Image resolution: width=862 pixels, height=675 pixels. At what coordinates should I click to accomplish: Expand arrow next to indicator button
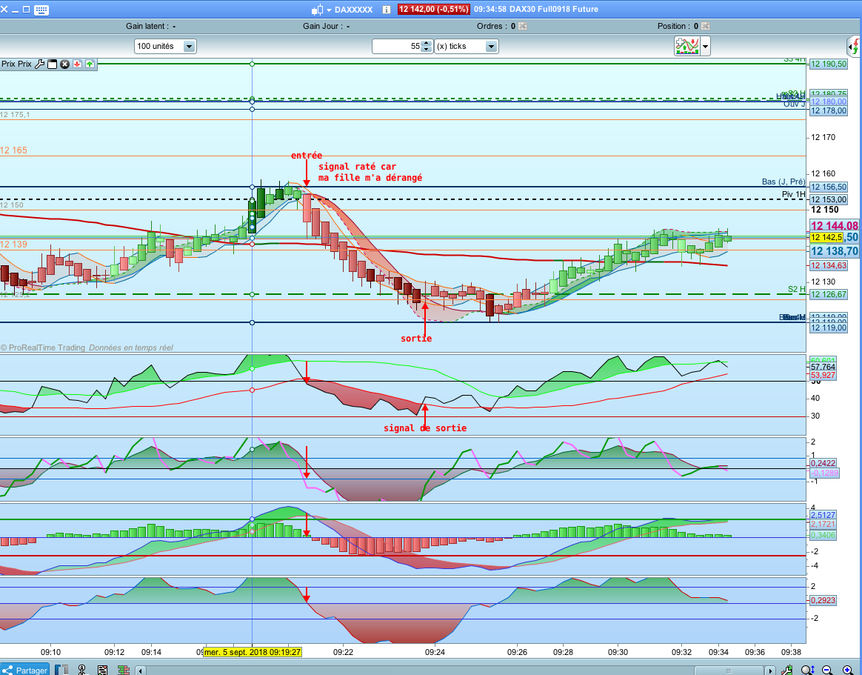coord(705,46)
